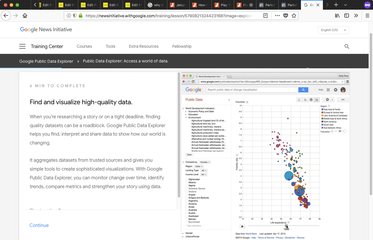Click the blue search button in Public Data Explorer
The width and height of the screenshot is (373, 240).
[303, 90]
